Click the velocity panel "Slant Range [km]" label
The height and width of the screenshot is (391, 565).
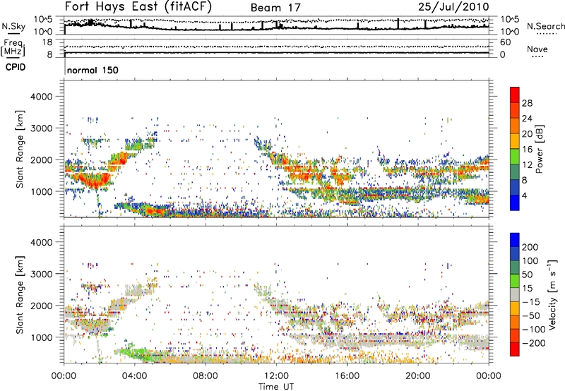pyautogui.click(x=20, y=294)
